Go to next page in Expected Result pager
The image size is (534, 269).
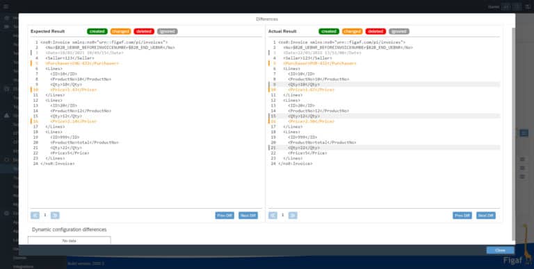55,216
